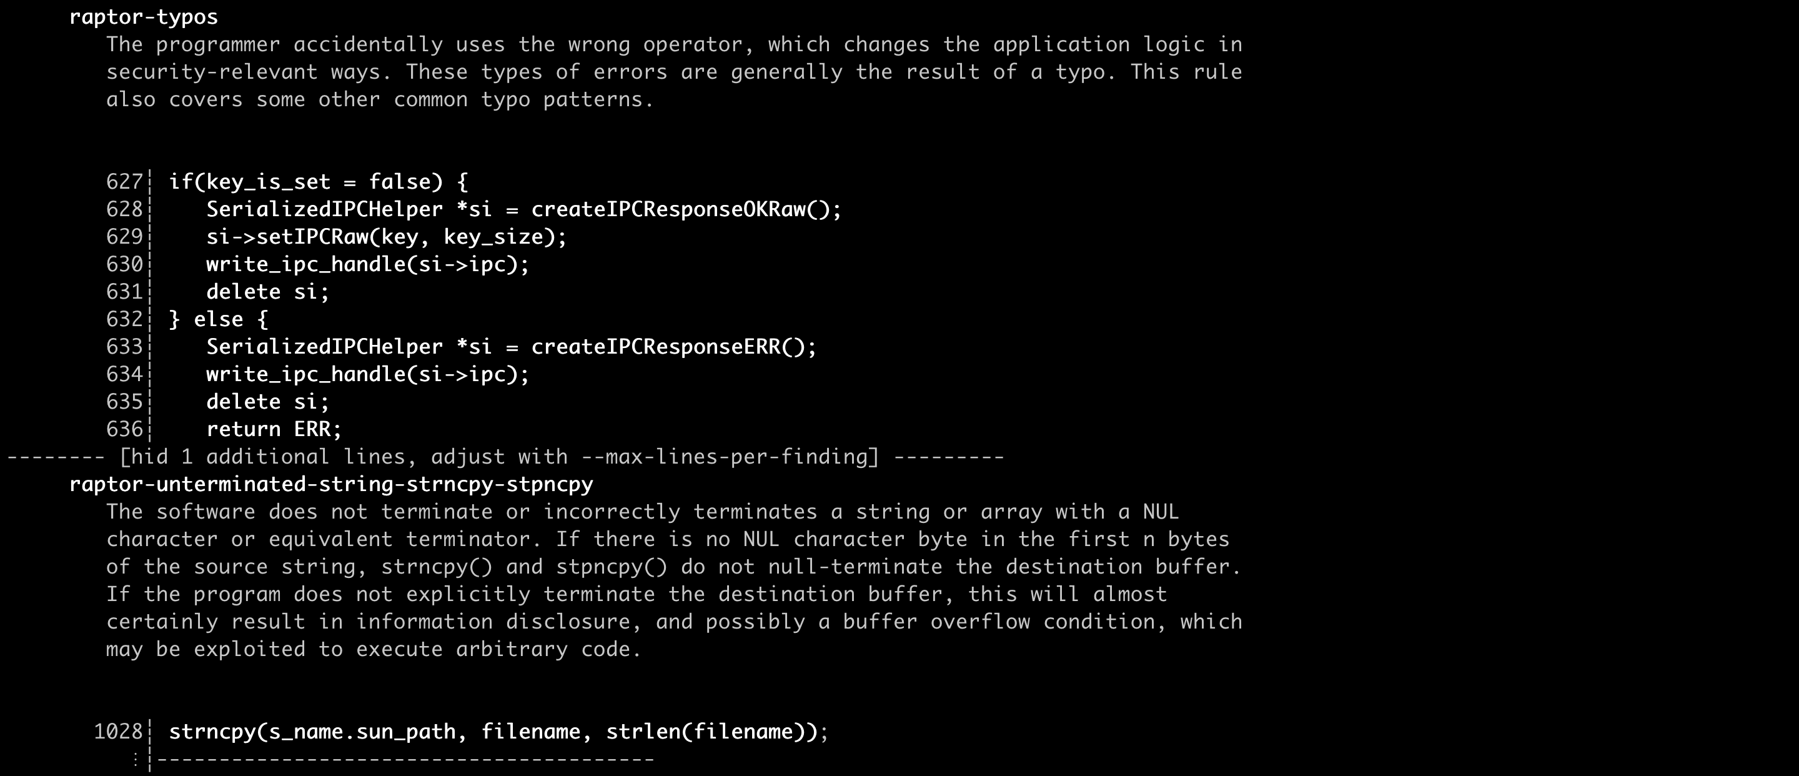Click the 'return ERR;' statement
Image resolution: width=1799 pixels, height=776 pixels.
[274, 429]
